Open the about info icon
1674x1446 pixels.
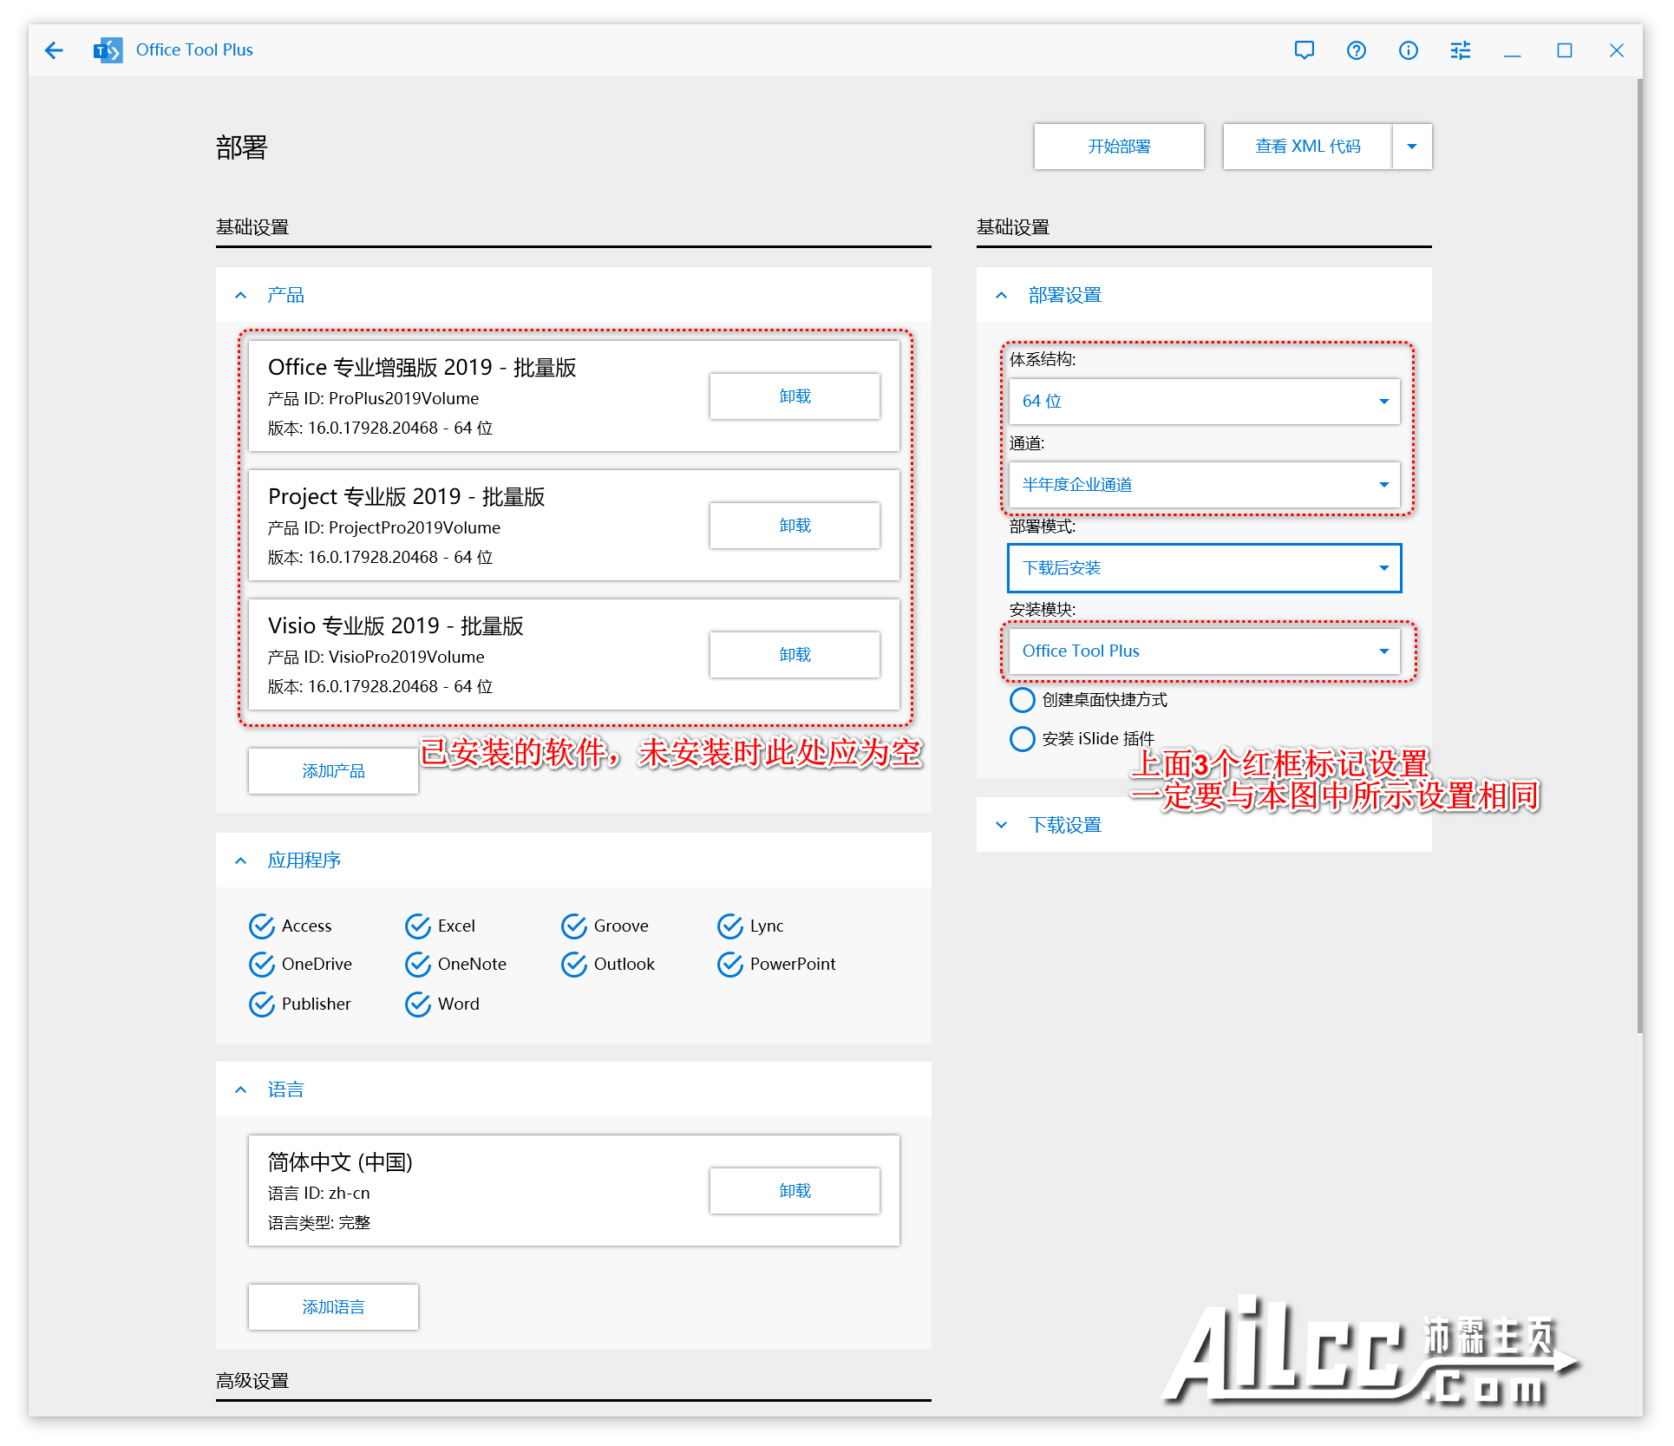tap(1408, 50)
